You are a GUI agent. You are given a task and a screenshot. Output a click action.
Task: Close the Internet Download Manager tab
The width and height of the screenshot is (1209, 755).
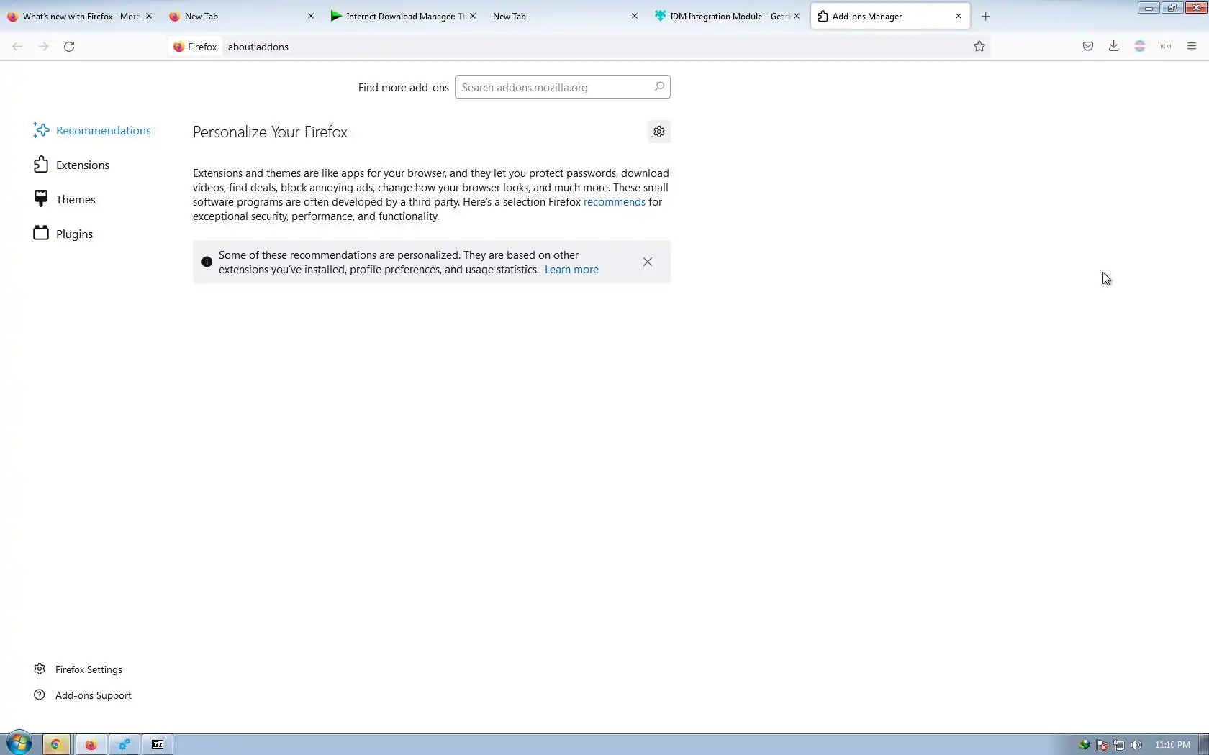pos(473,16)
